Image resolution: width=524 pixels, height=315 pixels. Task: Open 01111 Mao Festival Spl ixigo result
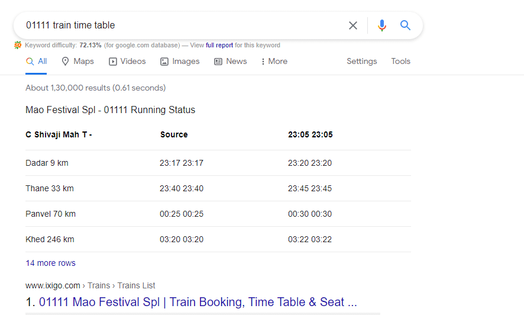(198, 302)
